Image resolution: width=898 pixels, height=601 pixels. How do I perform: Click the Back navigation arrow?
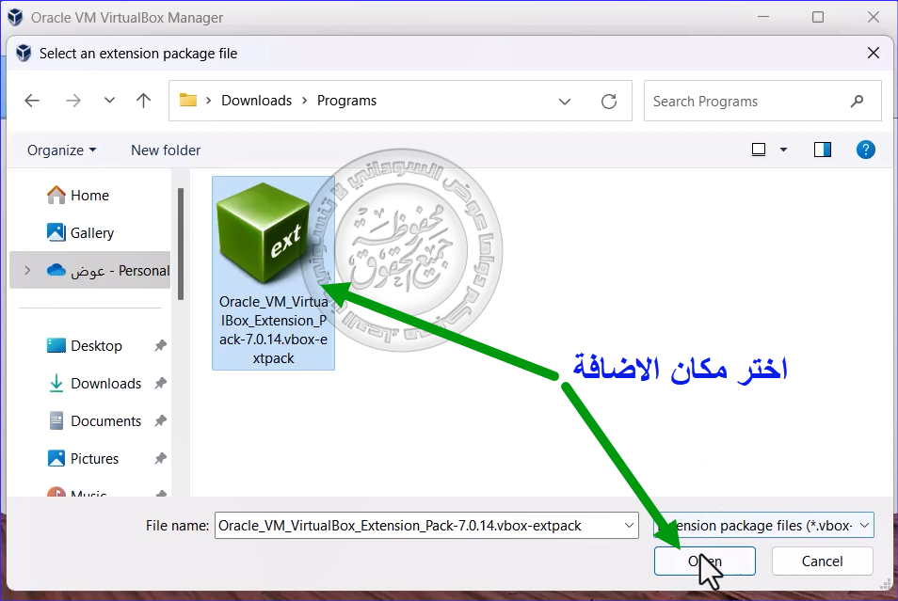(32, 101)
